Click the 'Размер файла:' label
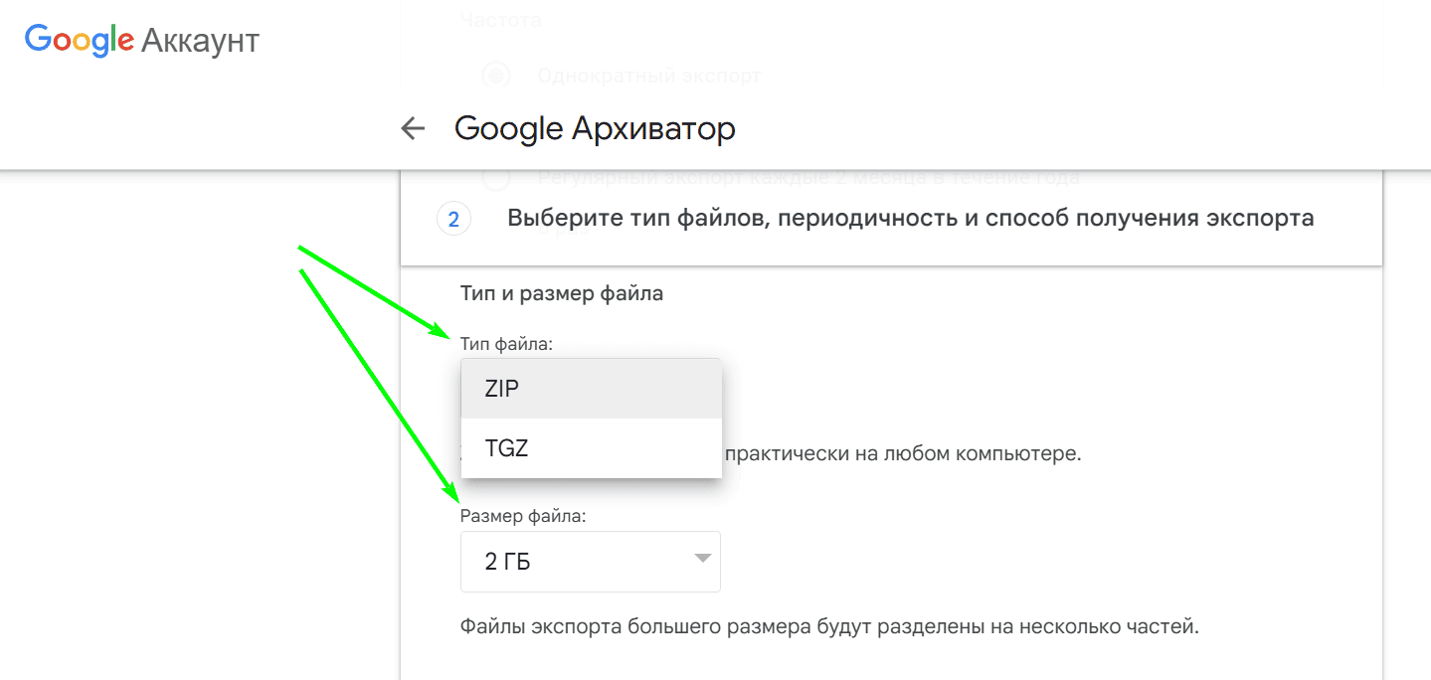The width and height of the screenshot is (1431, 680). tap(523, 516)
